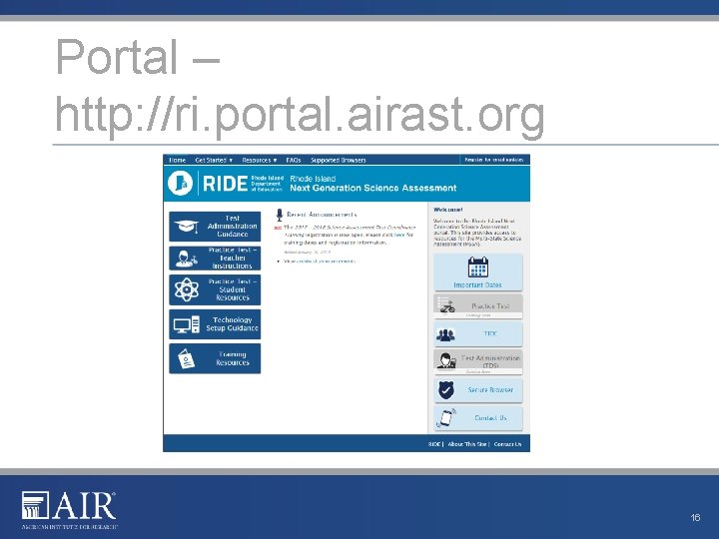Click the microphone icon beside Recent Announcements
Image resolution: width=719 pixels, height=539 pixels.
point(280,215)
